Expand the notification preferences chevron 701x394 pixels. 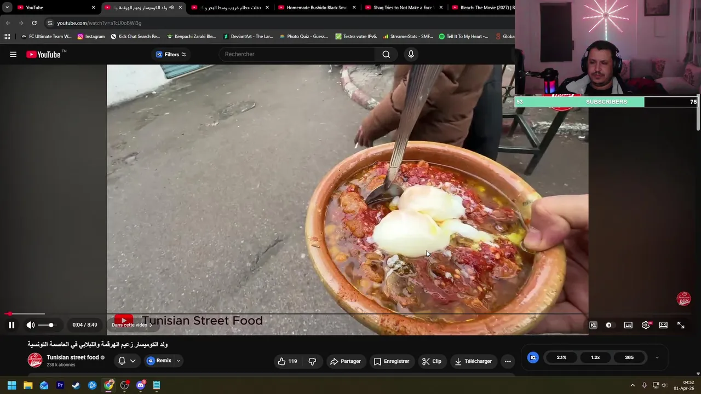coord(133,361)
